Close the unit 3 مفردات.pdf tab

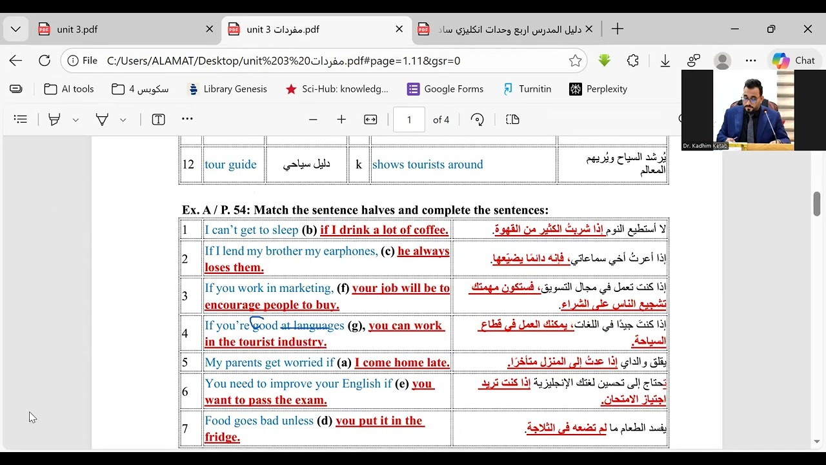coord(399,29)
